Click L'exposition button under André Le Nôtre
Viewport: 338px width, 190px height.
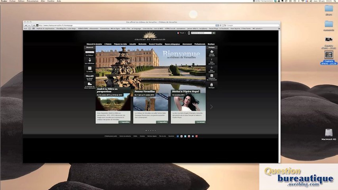[x=124, y=122]
